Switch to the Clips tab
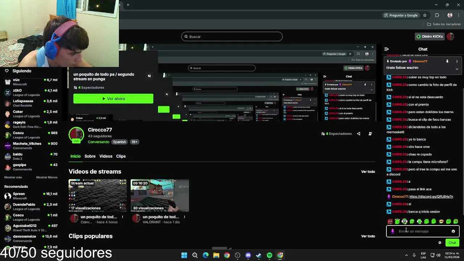 [x=121, y=156]
